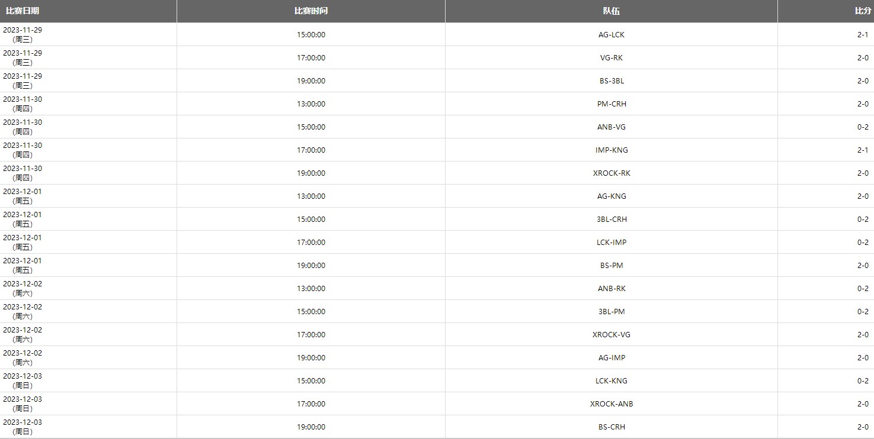Select the BS-PM team cell
The height and width of the screenshot is (439, 874).
tap(612, 265)
